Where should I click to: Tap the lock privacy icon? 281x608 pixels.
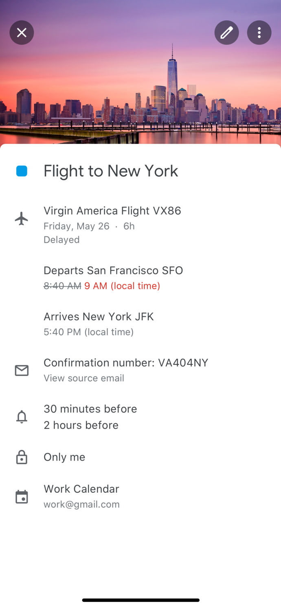click(22, 457)
